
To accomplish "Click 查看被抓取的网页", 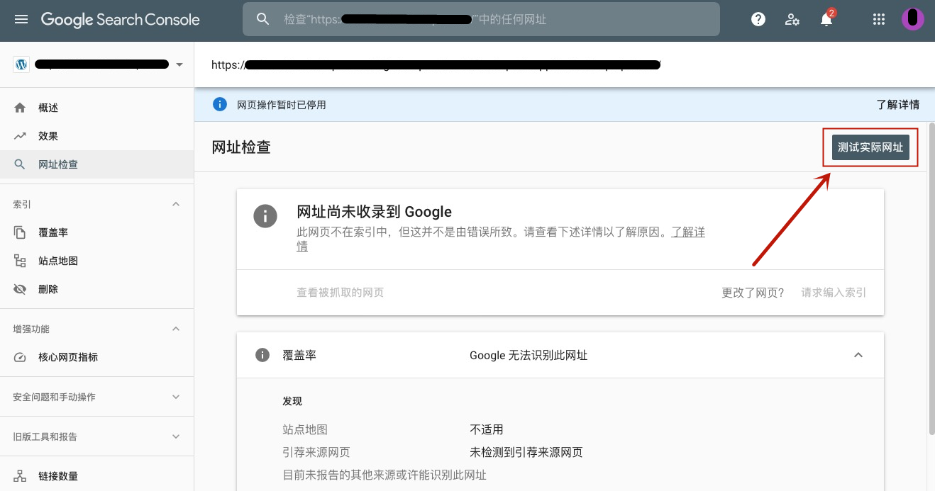I will 340,292.
